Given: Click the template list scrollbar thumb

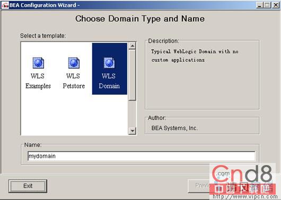Looking at the screenshot, I should coord(132,75).
